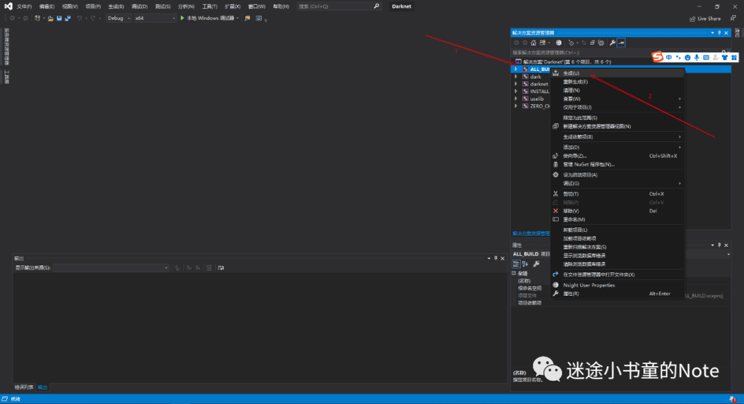Choose Nsight User Properties in context menu
Viewport: 744px width, 404px height.
(x=617, y=285)
